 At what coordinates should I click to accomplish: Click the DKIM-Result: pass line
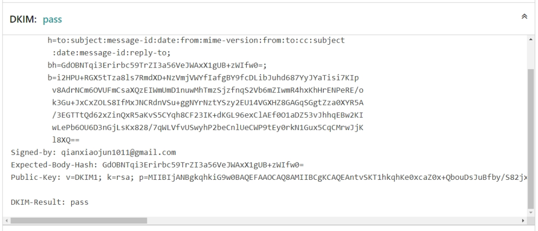tap(50, 202)
